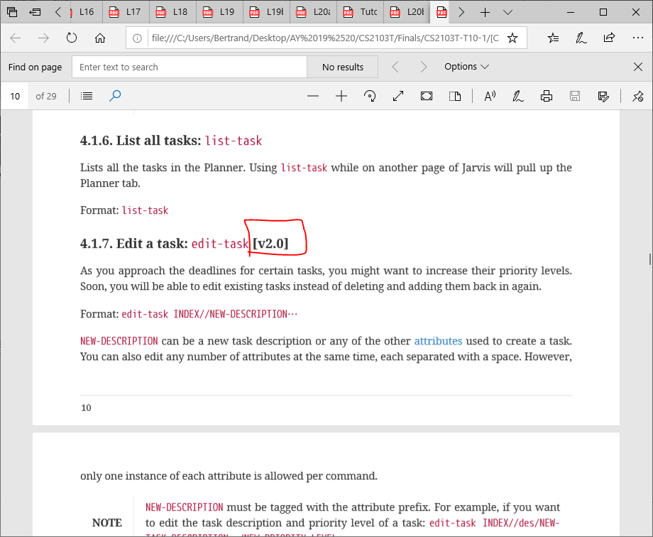Add notes with the pen icon
Viewport: 653px width, 537px height.
tap(581, 38)
